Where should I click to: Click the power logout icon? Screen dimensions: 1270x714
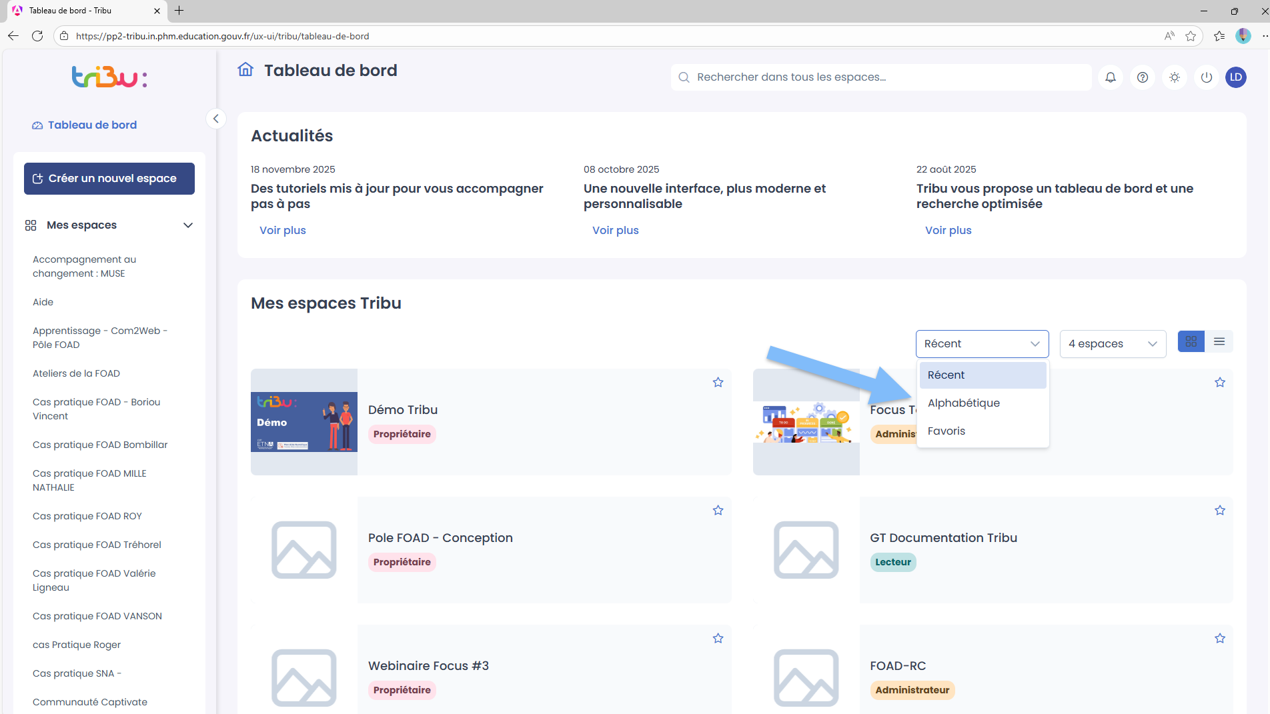coord(1207,77)
